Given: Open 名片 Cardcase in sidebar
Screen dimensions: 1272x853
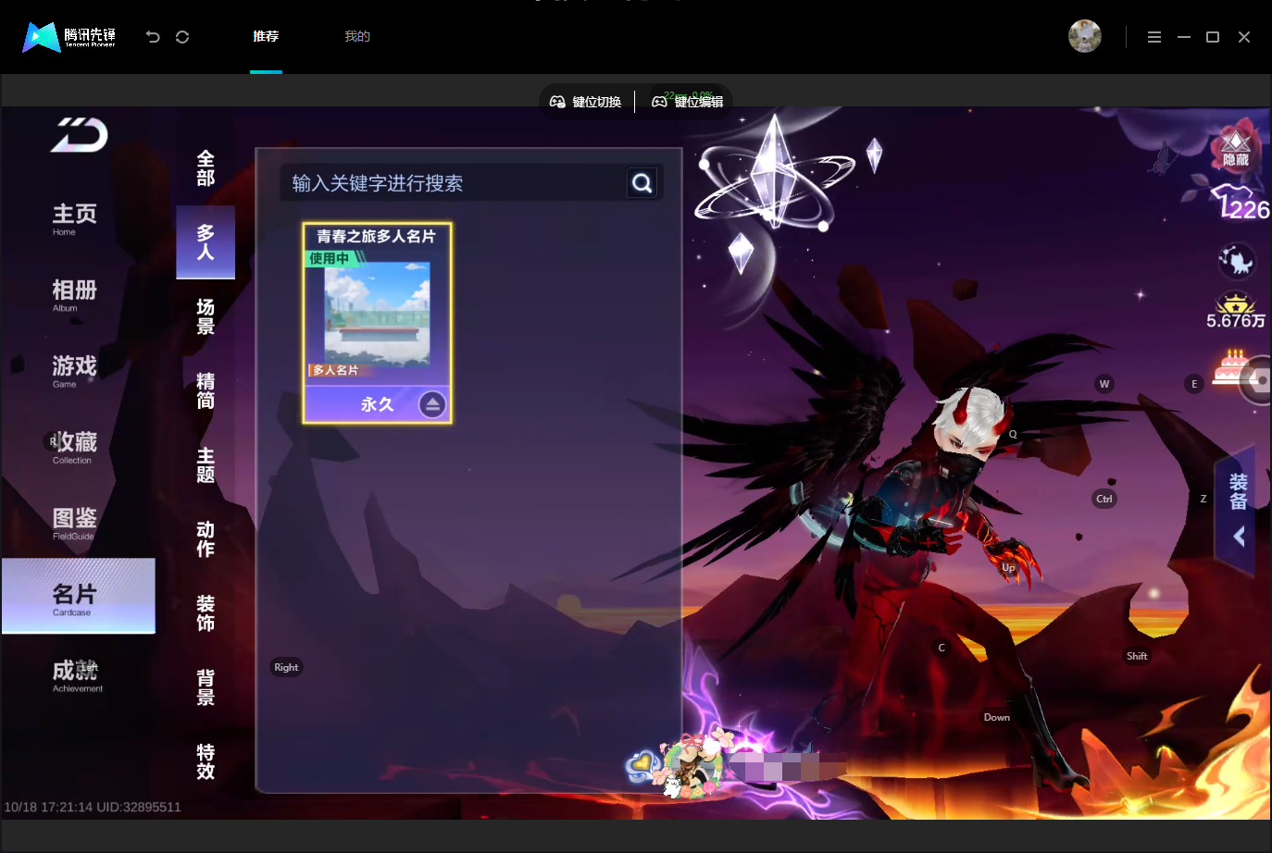Looking at the screenshot, I should 79,596.
